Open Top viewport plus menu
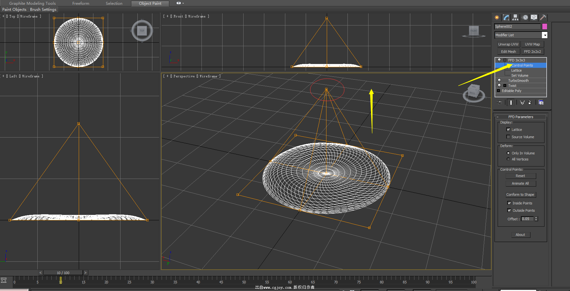Screen dimensions: 570x291 (x=4, y=16)
